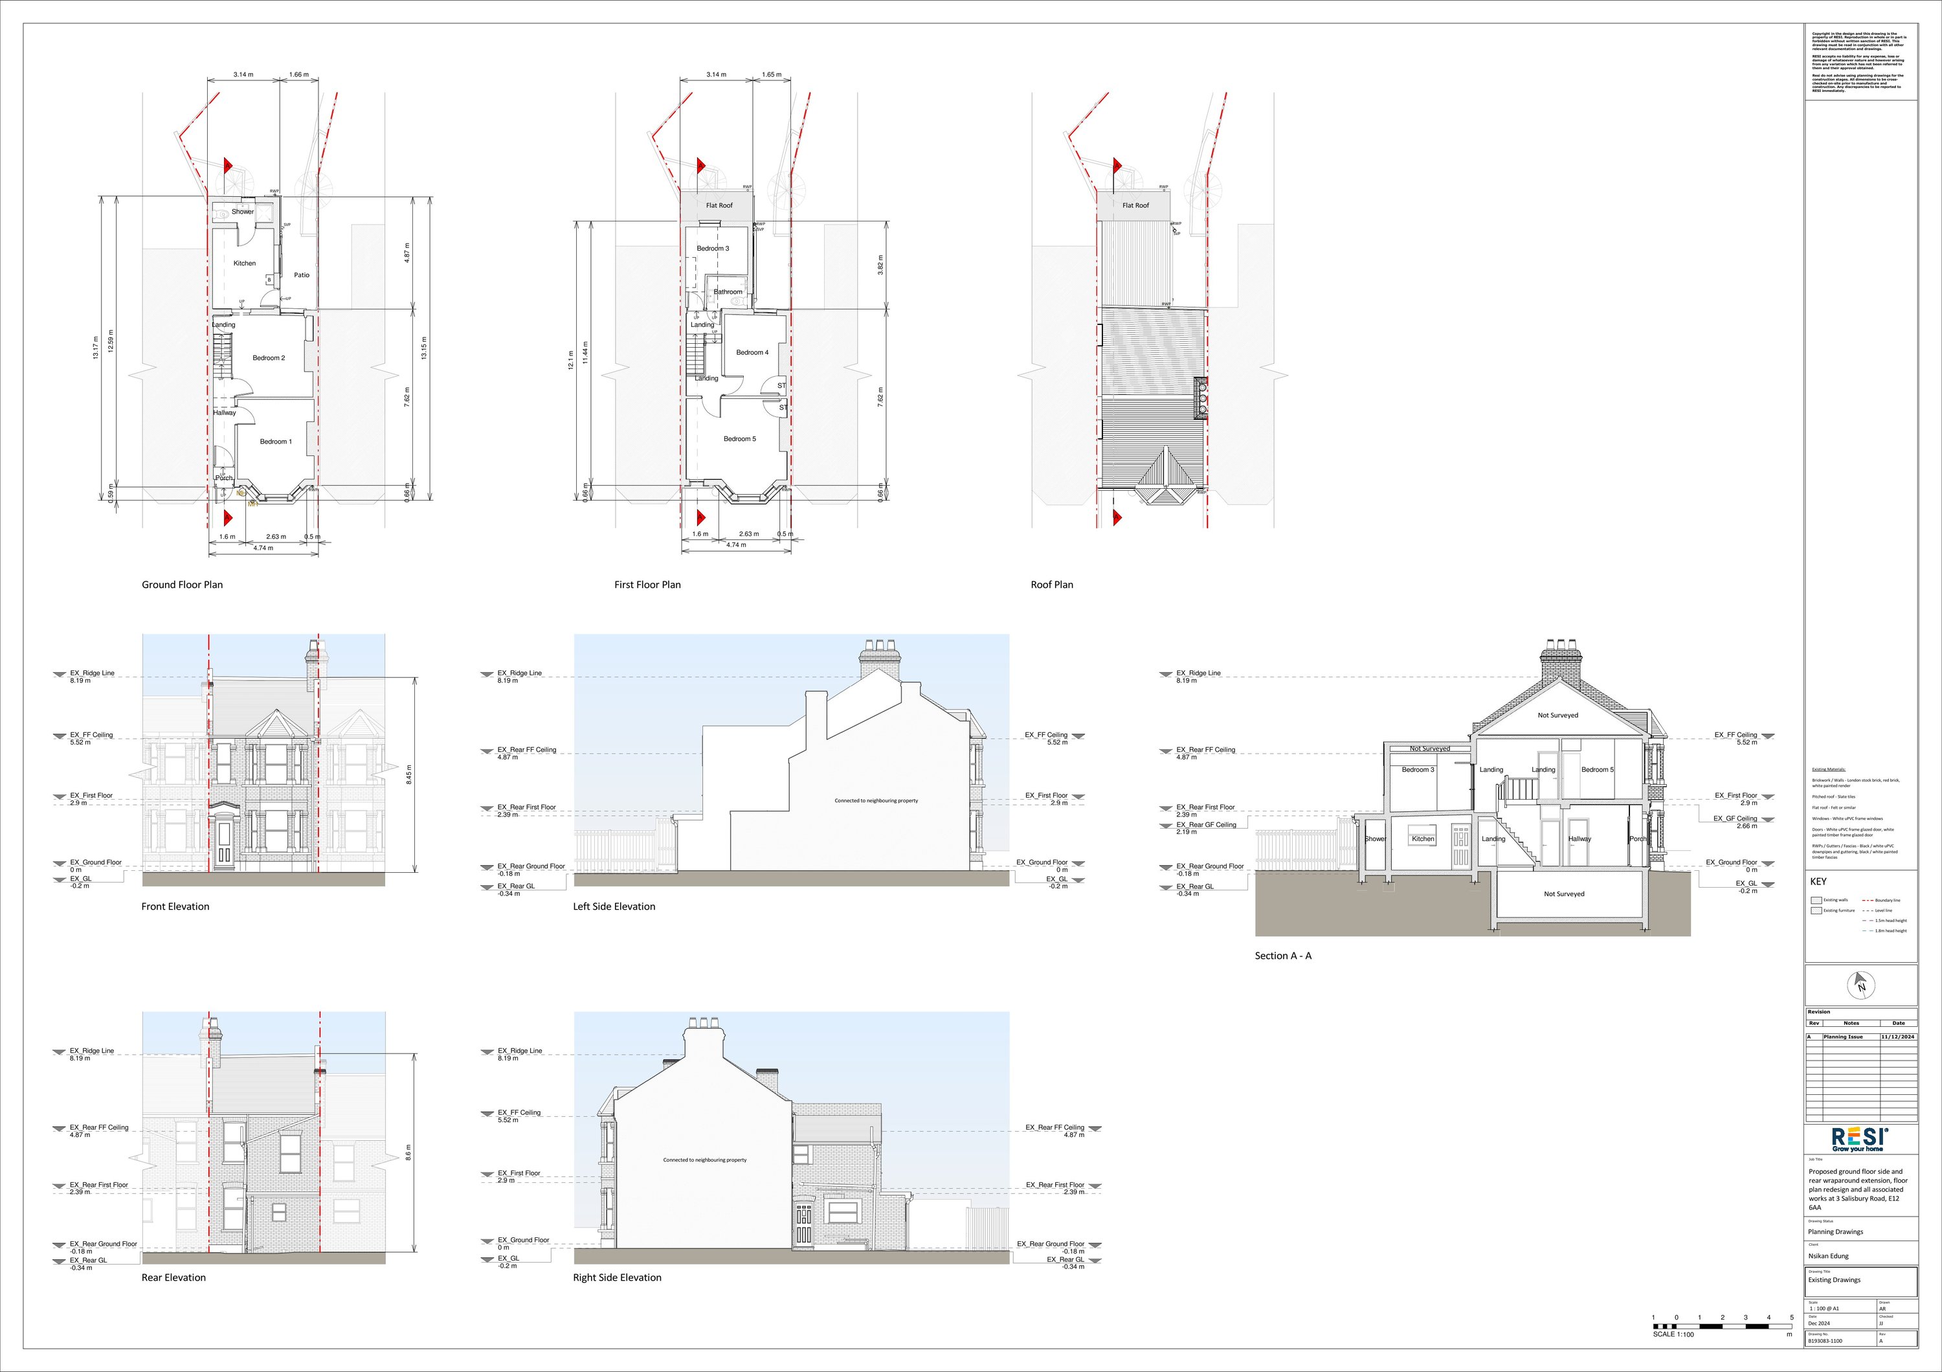Click the Existing walls hatch swatch in key
The height and width of the screenshot is (1372, 1942).
[x=1816, y=901]
